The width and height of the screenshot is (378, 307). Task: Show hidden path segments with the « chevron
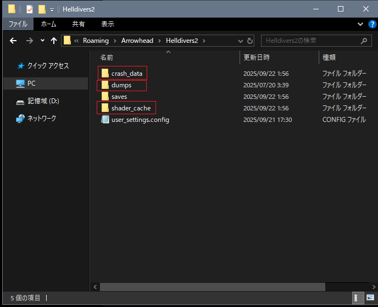[76, 41]
